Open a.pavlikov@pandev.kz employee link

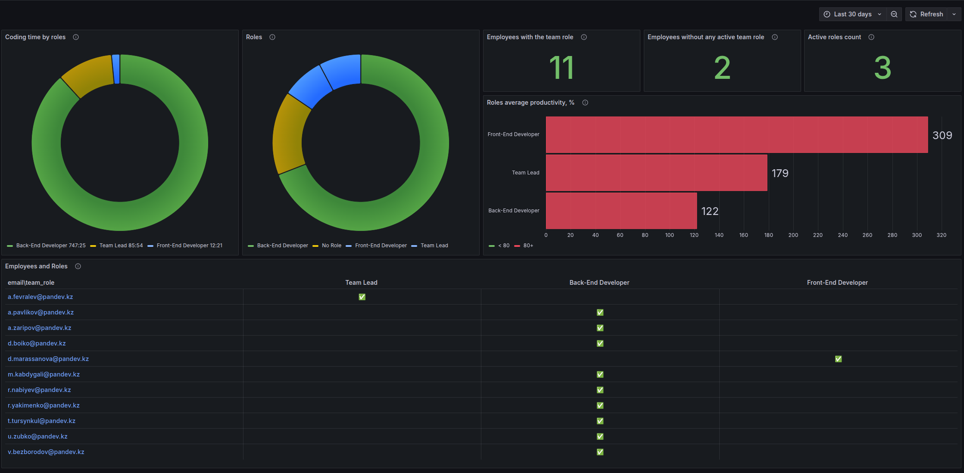click(x=41, y=312)
